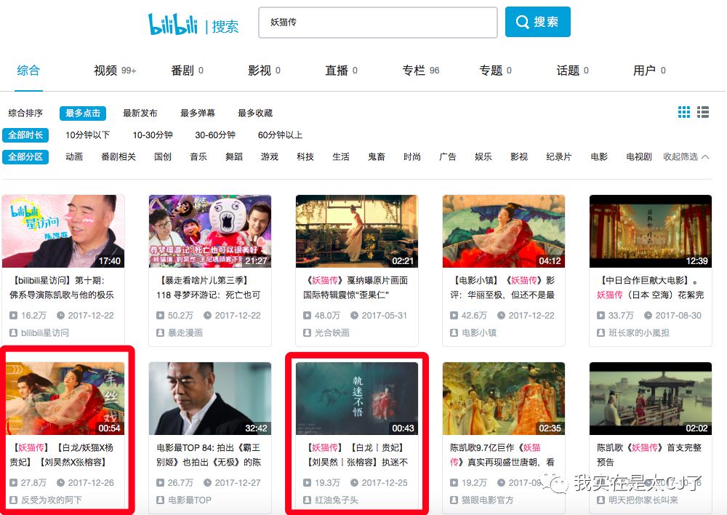Filter by 生活 category
This screenshot has width=727, height=515.
coord(341,157)
